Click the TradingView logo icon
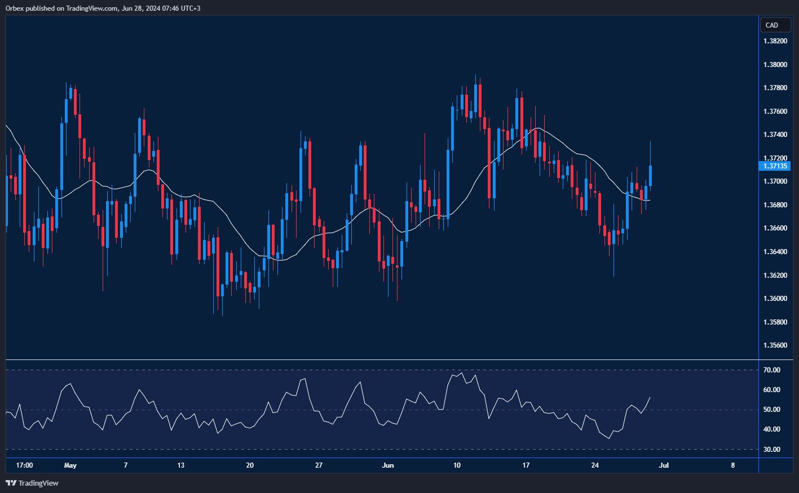The width and height of the screenshot is (799, 493). pyautogui.click(x=11, y=483)
